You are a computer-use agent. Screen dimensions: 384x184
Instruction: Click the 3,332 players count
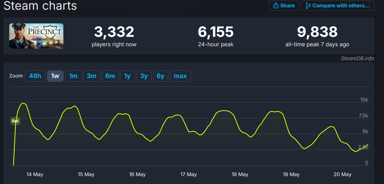(x=114, y=32)
